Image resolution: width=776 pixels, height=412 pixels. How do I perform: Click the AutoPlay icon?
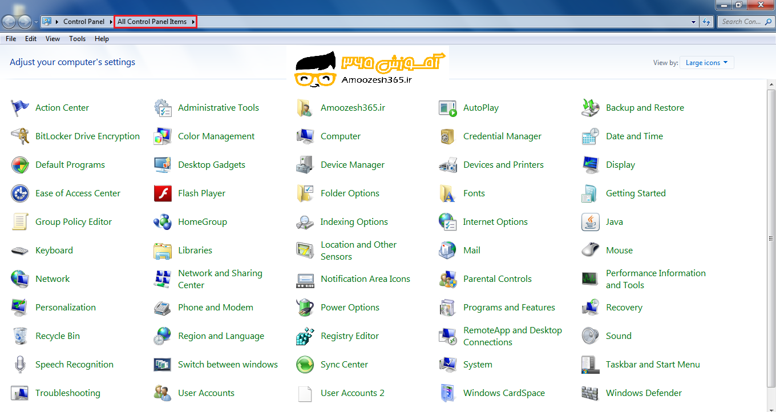448,108
